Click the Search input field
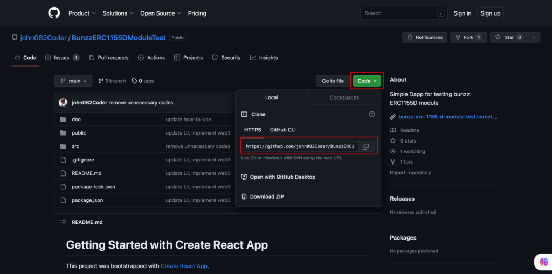The height and width of the screenshot is (274, 552). pyautogui.click(x=404, y=13)
